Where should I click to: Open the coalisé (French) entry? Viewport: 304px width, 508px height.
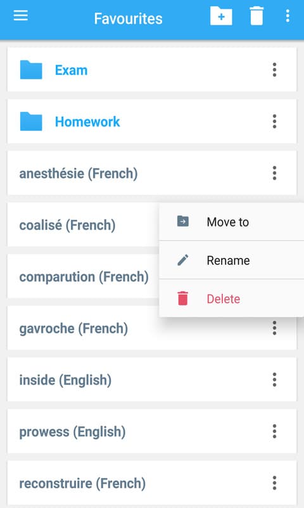click(x=84, y=225)
